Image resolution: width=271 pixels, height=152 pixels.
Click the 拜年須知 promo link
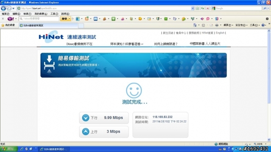[127, 44]
